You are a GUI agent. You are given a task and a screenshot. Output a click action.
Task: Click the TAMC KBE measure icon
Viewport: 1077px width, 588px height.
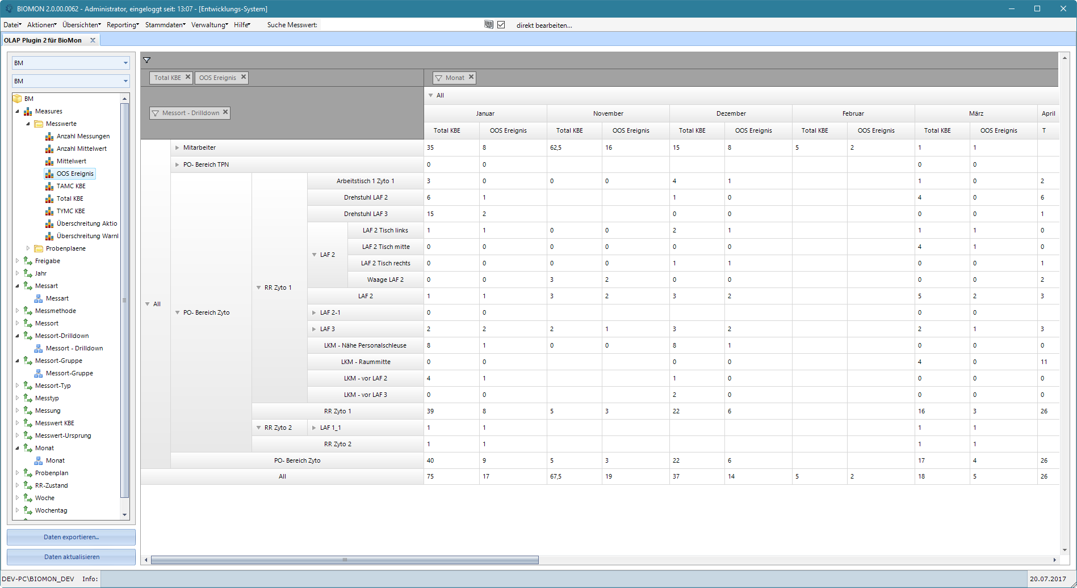click(x=49, y=187)
